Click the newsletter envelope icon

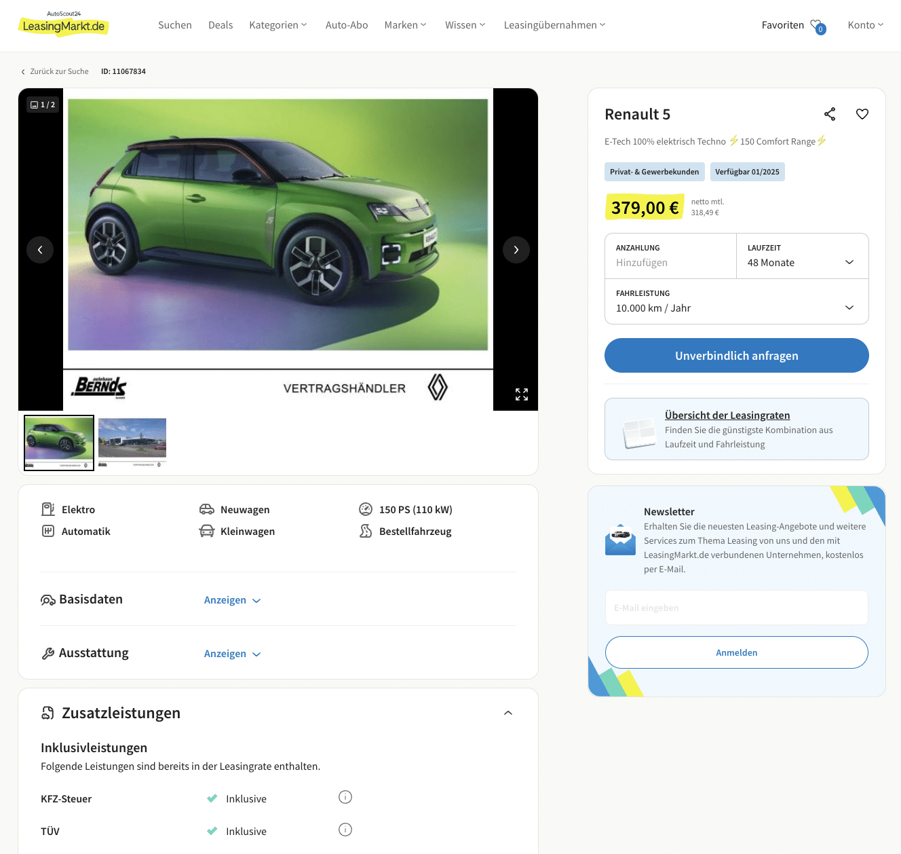(x=620, y=540)
